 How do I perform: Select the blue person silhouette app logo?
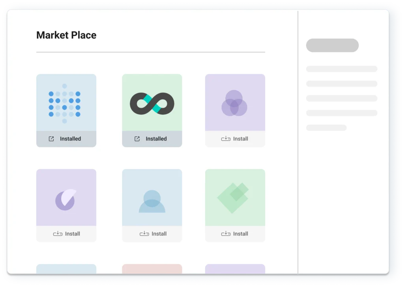[x=152, y=201]
